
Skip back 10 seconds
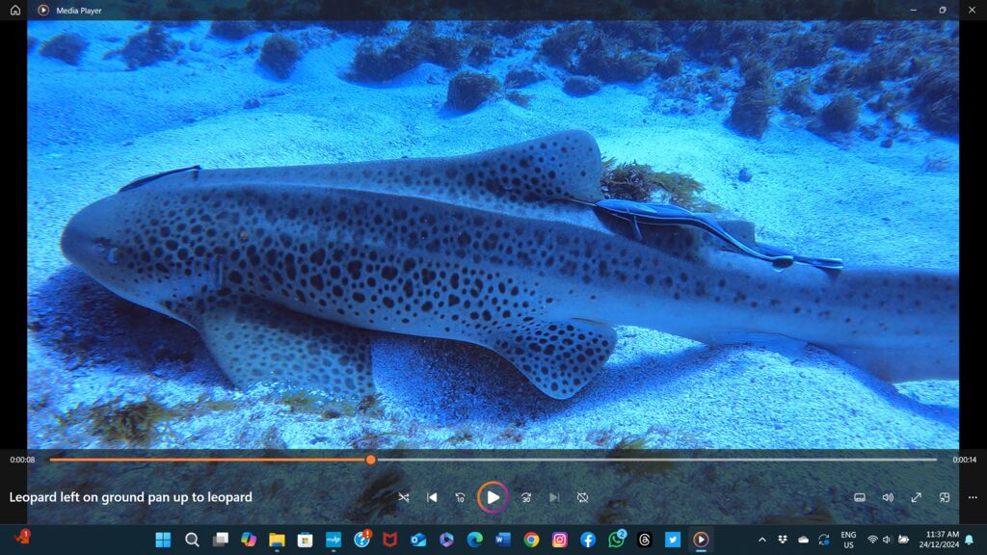(460, 497)
